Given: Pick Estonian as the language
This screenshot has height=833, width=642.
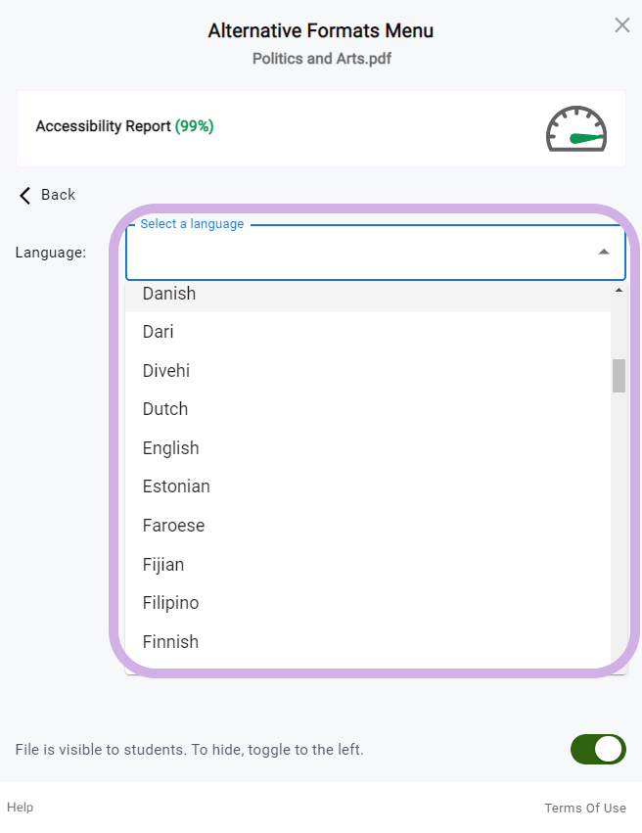Looking at the screenshot, I should (368, 486).
